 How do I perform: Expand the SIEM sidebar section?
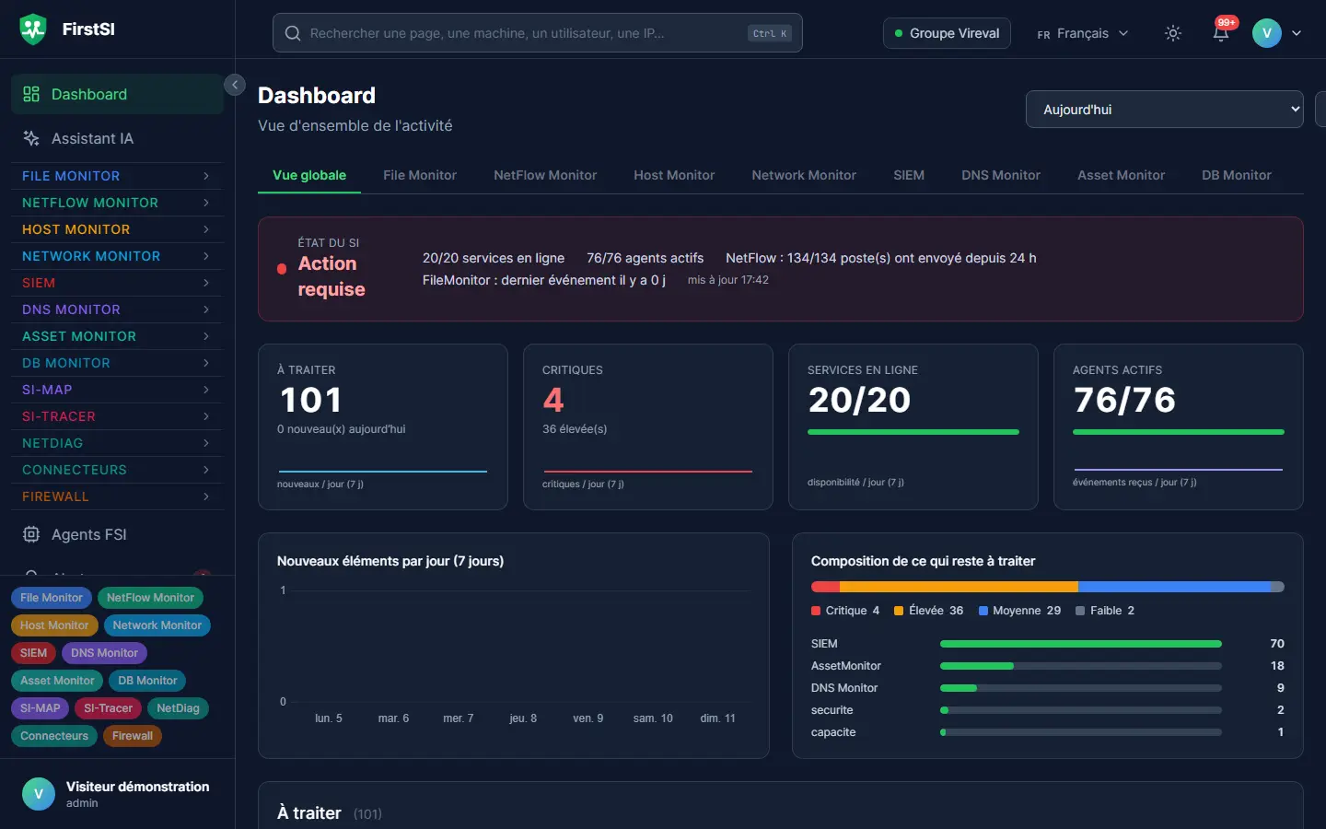coord(117,283)
